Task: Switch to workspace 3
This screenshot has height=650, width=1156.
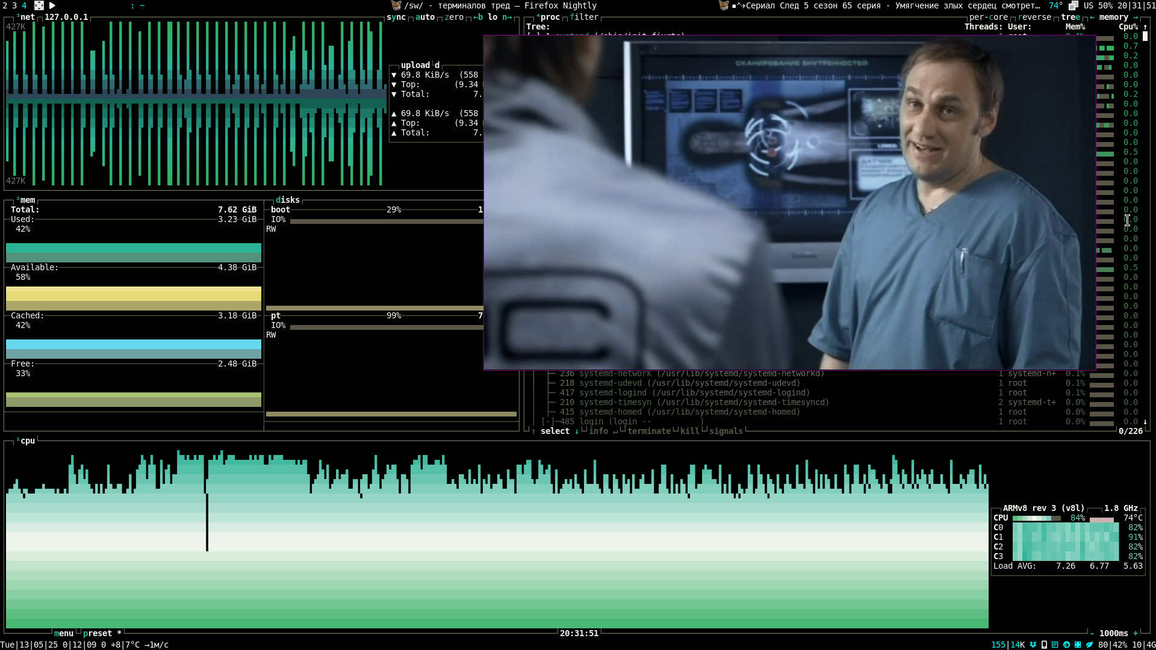Action: click(x=14, y=5)
